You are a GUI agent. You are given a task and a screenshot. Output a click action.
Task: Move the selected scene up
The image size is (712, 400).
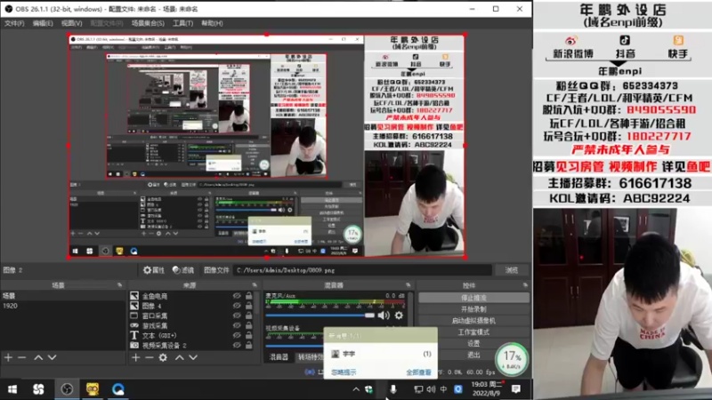click(x=38, y=357)
